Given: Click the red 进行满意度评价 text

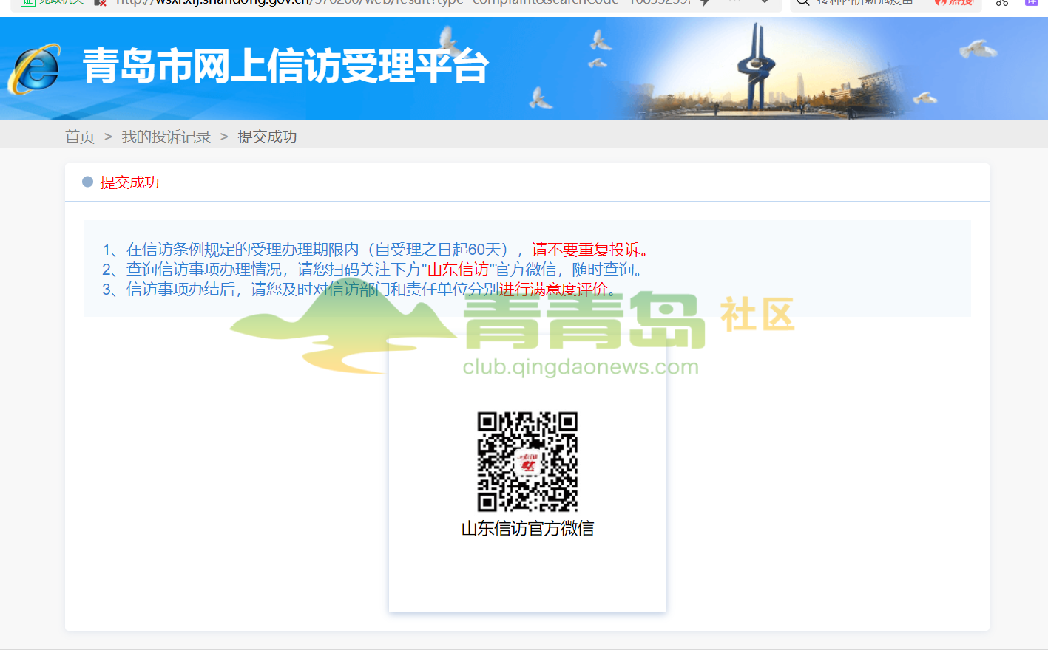Looking at the screenshot, I should point(553,289).
